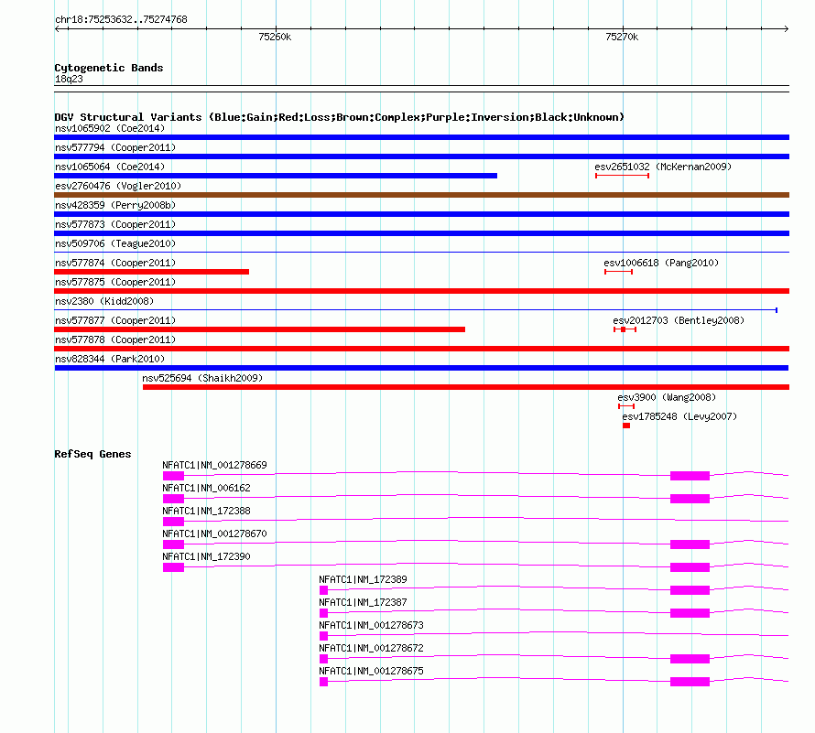Click the red nsv577877 (Cooper2011) bar
This screenshot has width=815, height=733.
[x=259, y=329]
